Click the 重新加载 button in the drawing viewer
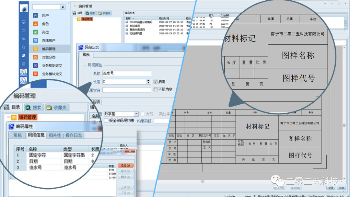This screenshot has width=350, height=197. tap(296, 188)
